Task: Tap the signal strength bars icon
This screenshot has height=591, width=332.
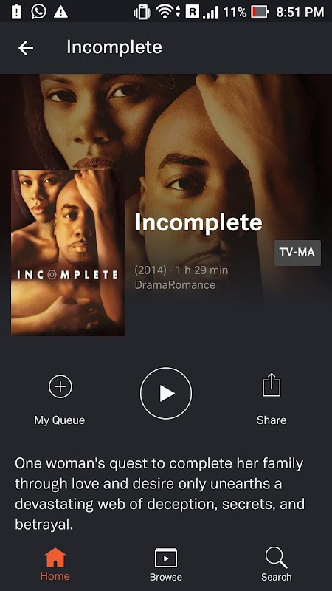Action: (x=210, y=12)
